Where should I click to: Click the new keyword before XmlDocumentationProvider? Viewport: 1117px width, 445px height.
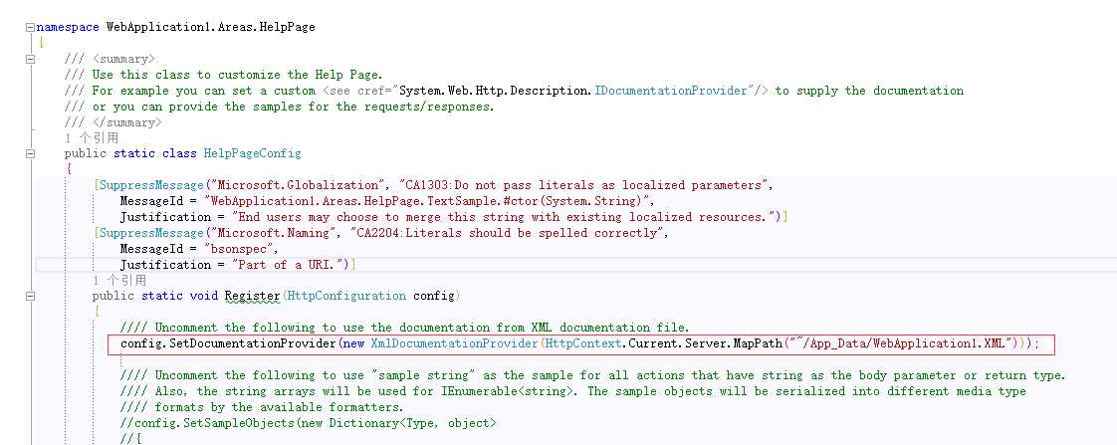point(353,343)
